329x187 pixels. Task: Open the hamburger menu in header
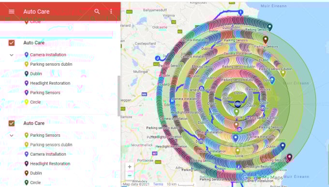point(12,12)
